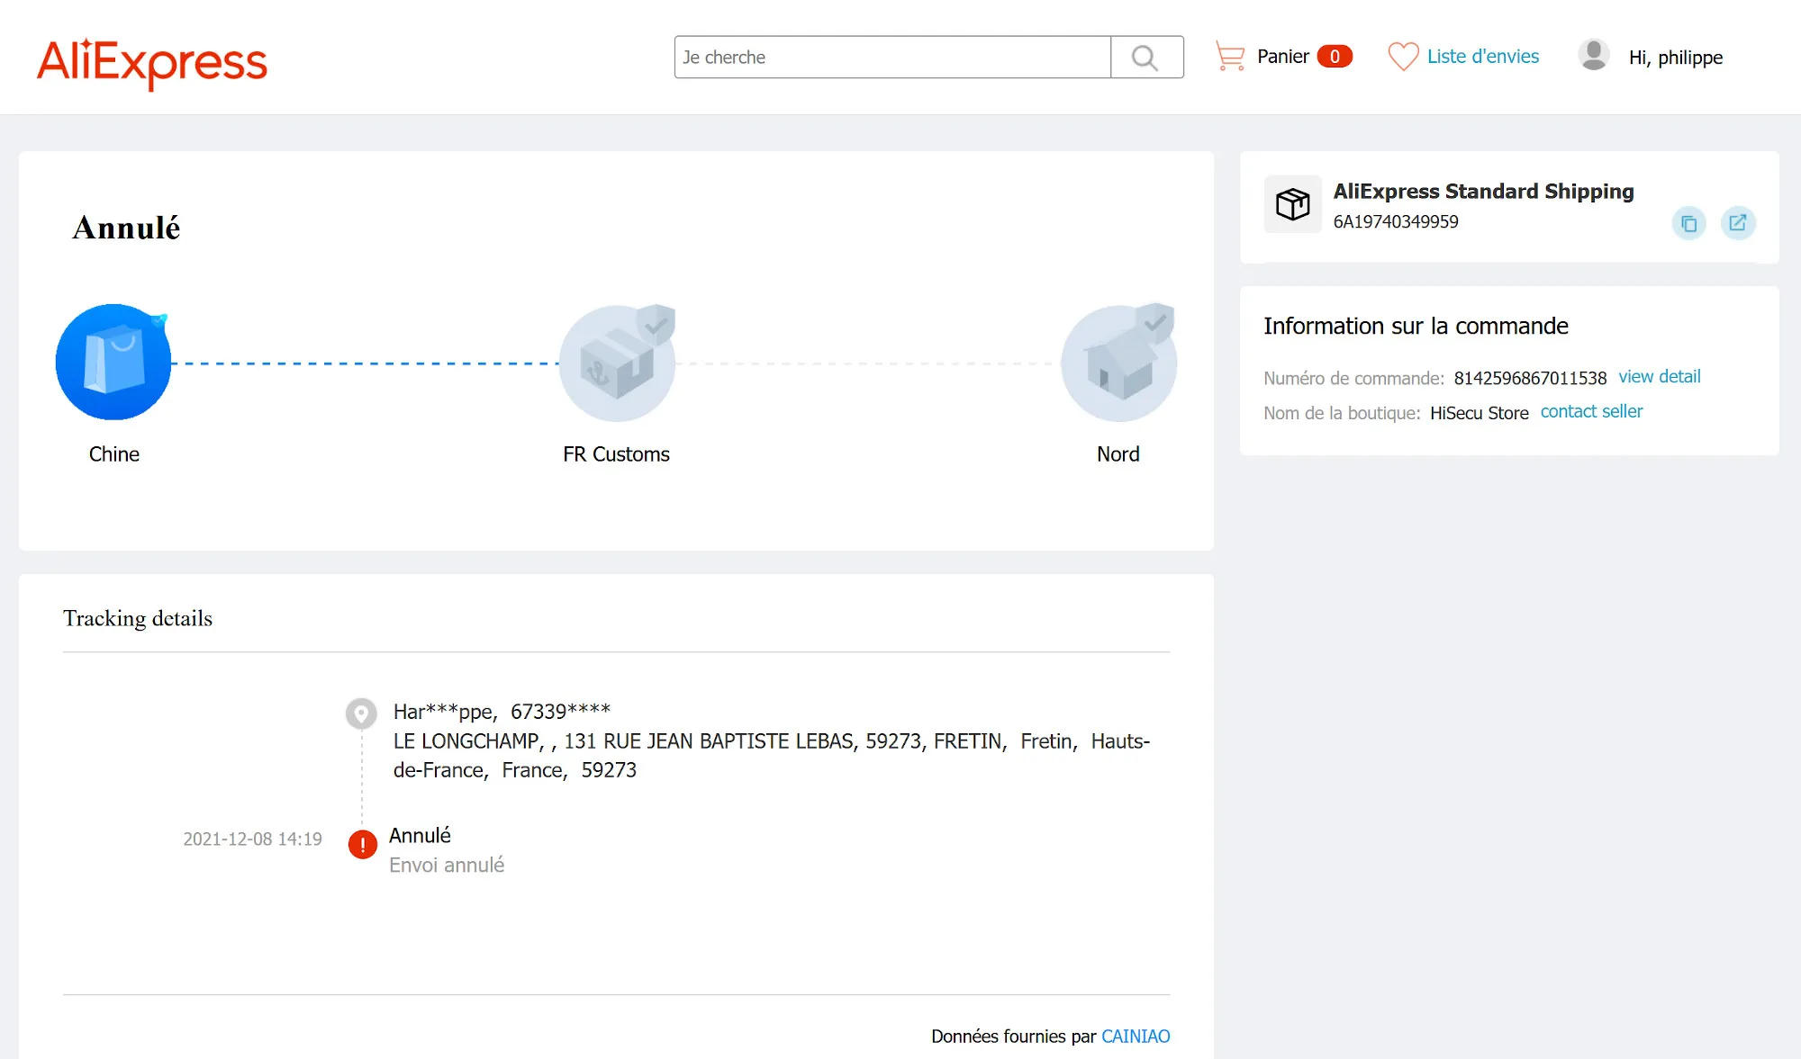Click the AliExpress logo
The image size is (1801, 1059).
[151, 61]
